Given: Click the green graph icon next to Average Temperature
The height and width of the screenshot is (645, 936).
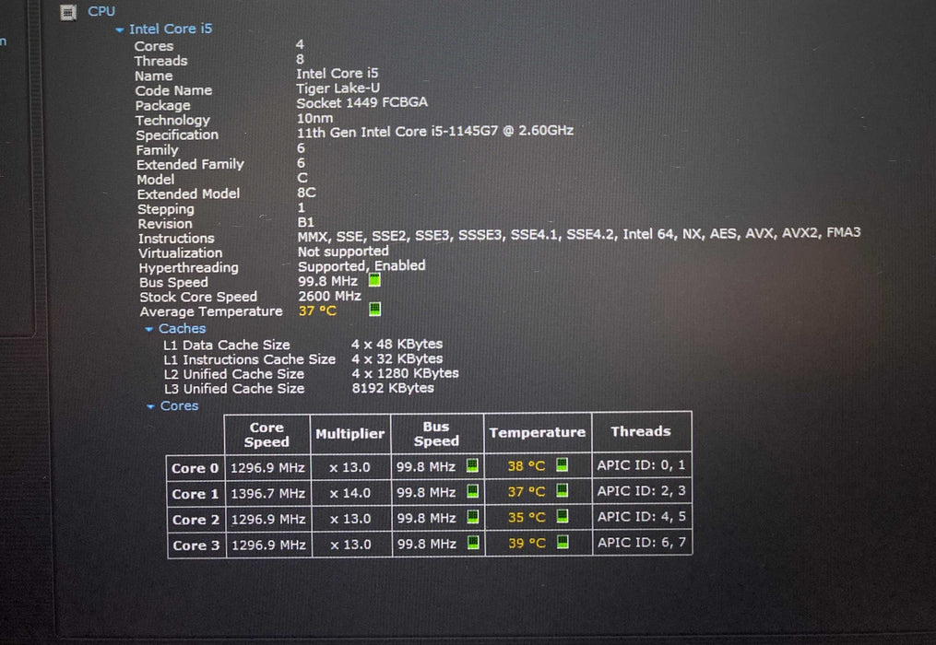Looking at the screenshot, I should (375, 309).
